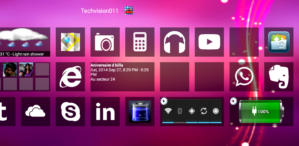299x146 pixels.
Task: Click the small launcher icon beside Techvision011
Action: (x=129, y=11)
